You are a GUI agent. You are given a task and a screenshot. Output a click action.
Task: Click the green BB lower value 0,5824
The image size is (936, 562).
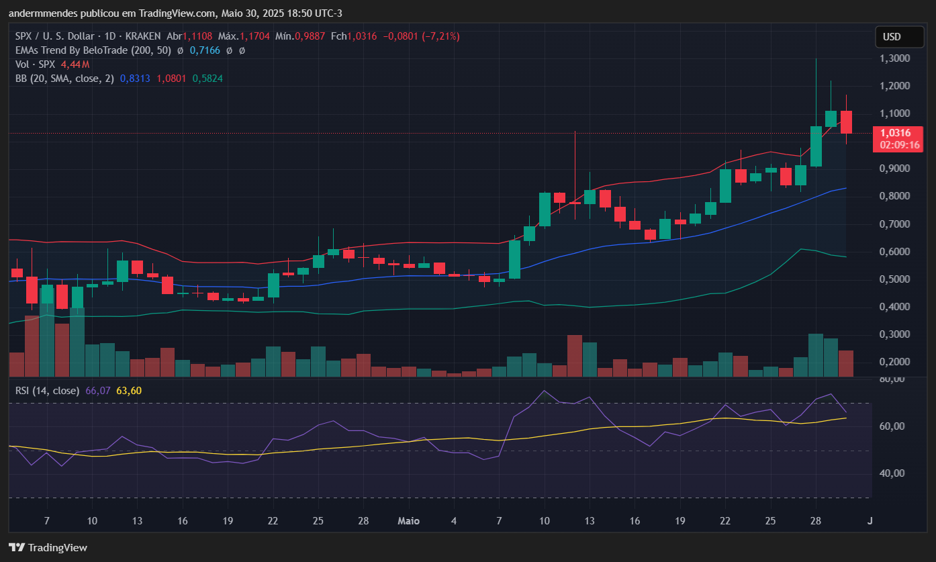pyautogui.click(x=207, y=79)
